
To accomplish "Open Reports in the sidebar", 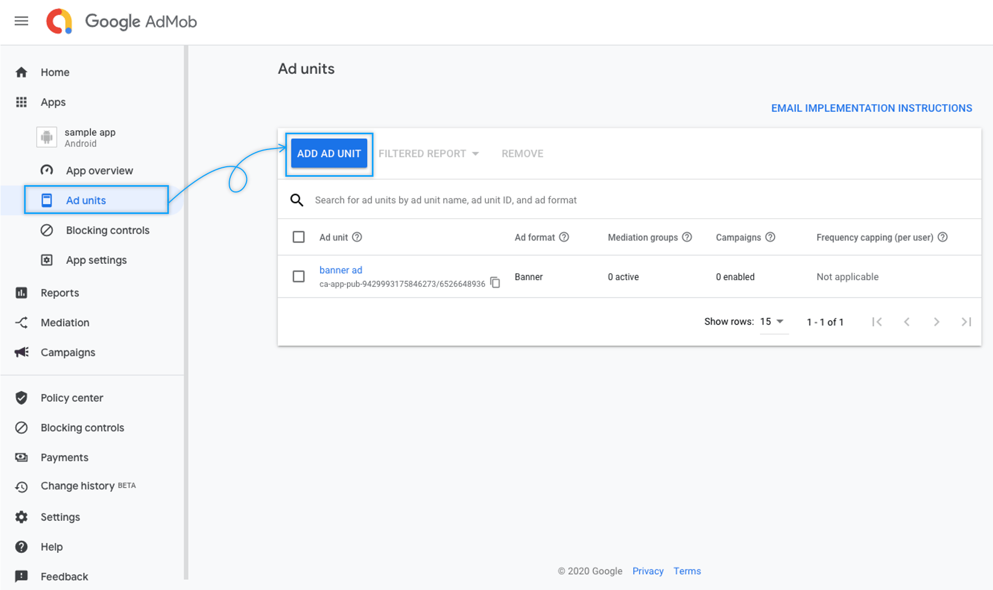I will click(x=59, y=293).
